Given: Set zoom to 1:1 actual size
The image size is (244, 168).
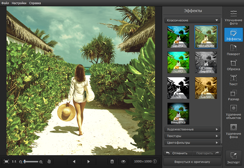Looking at the screenshot, I should [x=14, y=162].
